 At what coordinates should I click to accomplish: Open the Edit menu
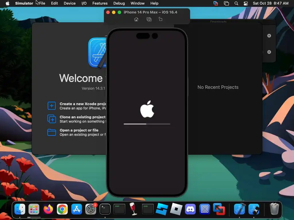pyautogui.click(x=54, y=3)
